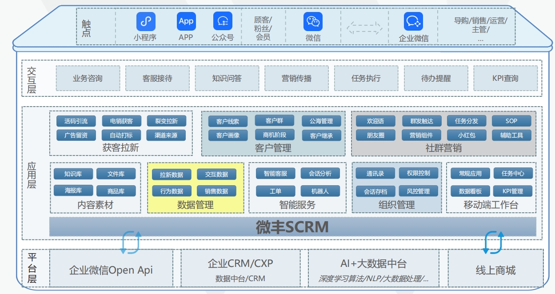Click the 任务执行 box

click(366, 78)
